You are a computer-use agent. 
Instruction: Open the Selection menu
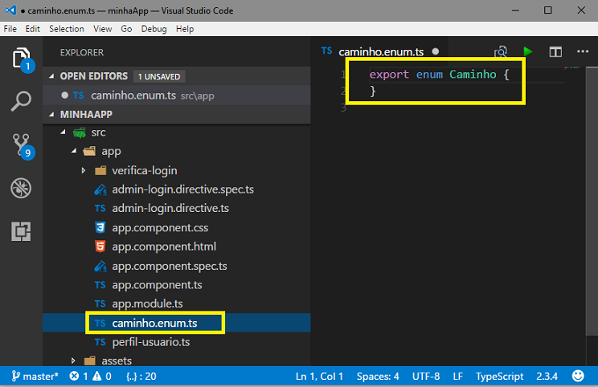(x=67, y=29)
